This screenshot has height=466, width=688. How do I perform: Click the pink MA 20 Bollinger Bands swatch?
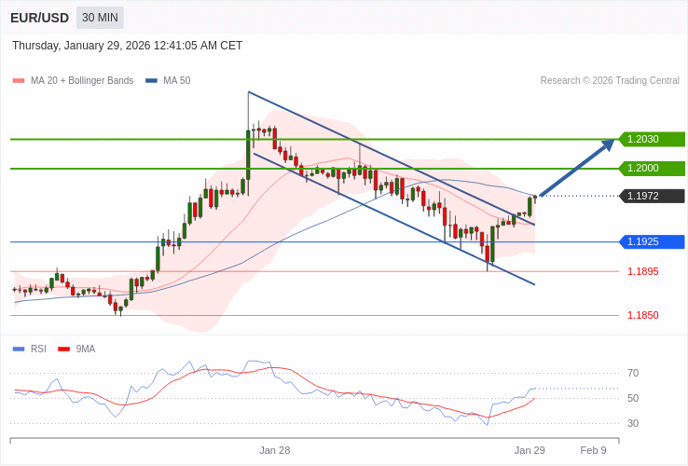[x=19, y=81]
